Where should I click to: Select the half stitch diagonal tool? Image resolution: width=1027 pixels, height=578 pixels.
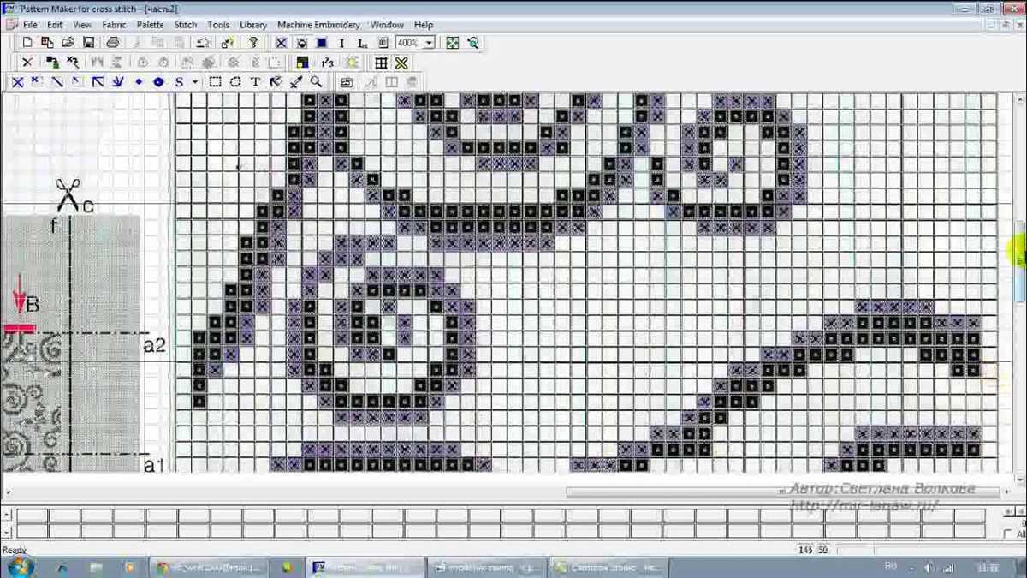(x=57, y=82)
